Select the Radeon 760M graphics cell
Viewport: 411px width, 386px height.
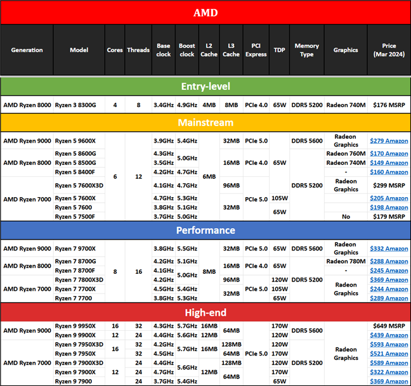pos(346,153)
